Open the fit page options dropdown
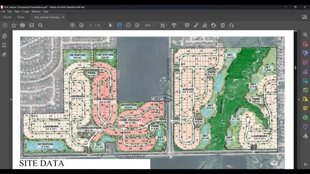 [164, 25]
